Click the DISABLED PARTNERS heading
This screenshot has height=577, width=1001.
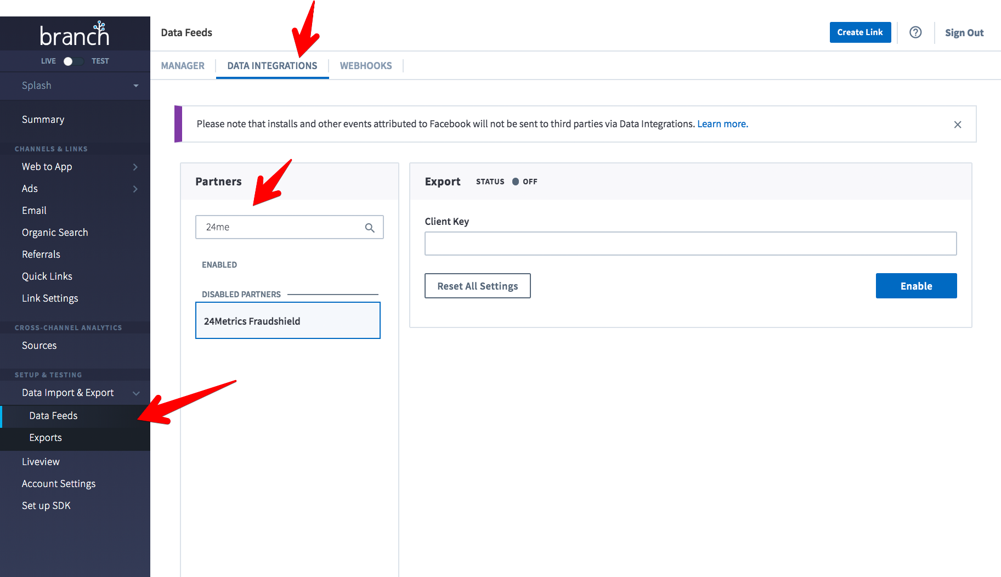pyautogui.click(x=241, y=295)
